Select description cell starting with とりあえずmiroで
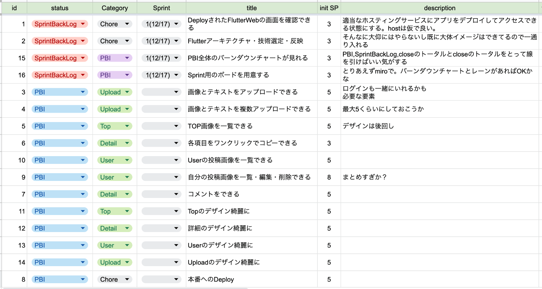This screenshot has width=542, height=289. 440,75
